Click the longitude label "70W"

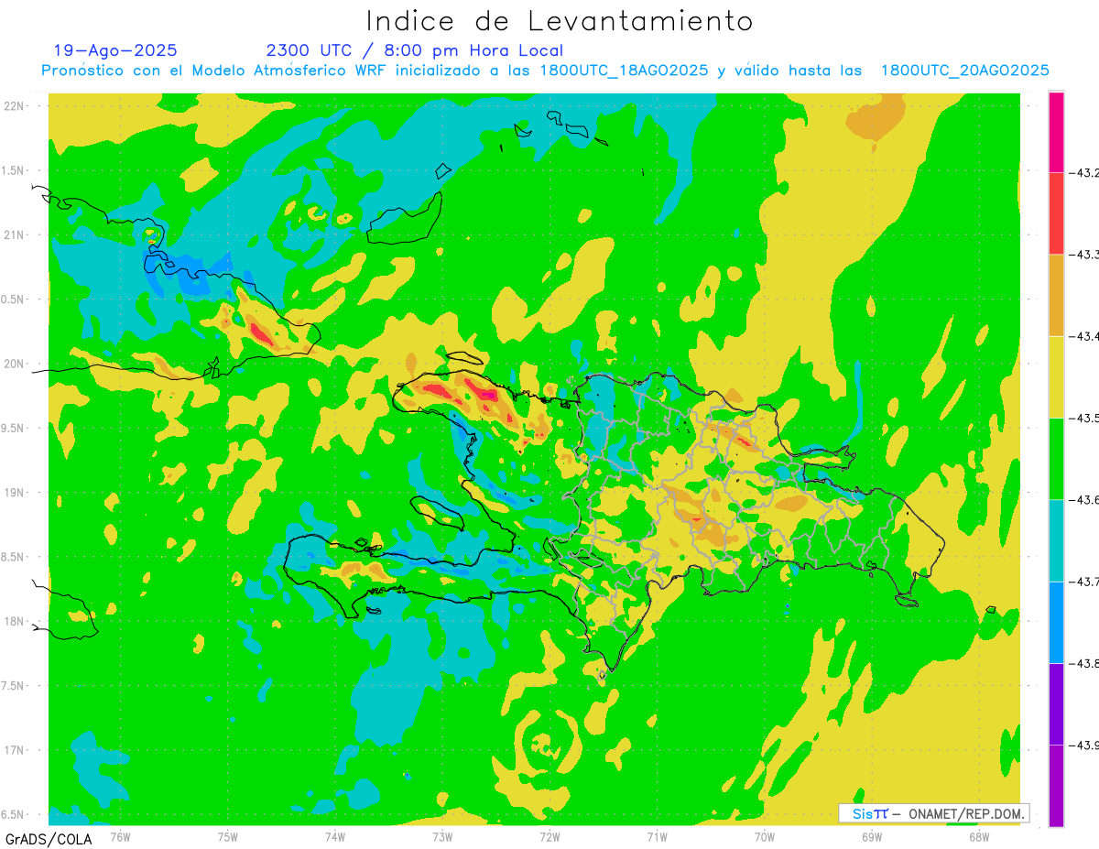pyautogui.click(x=765, y=836)
